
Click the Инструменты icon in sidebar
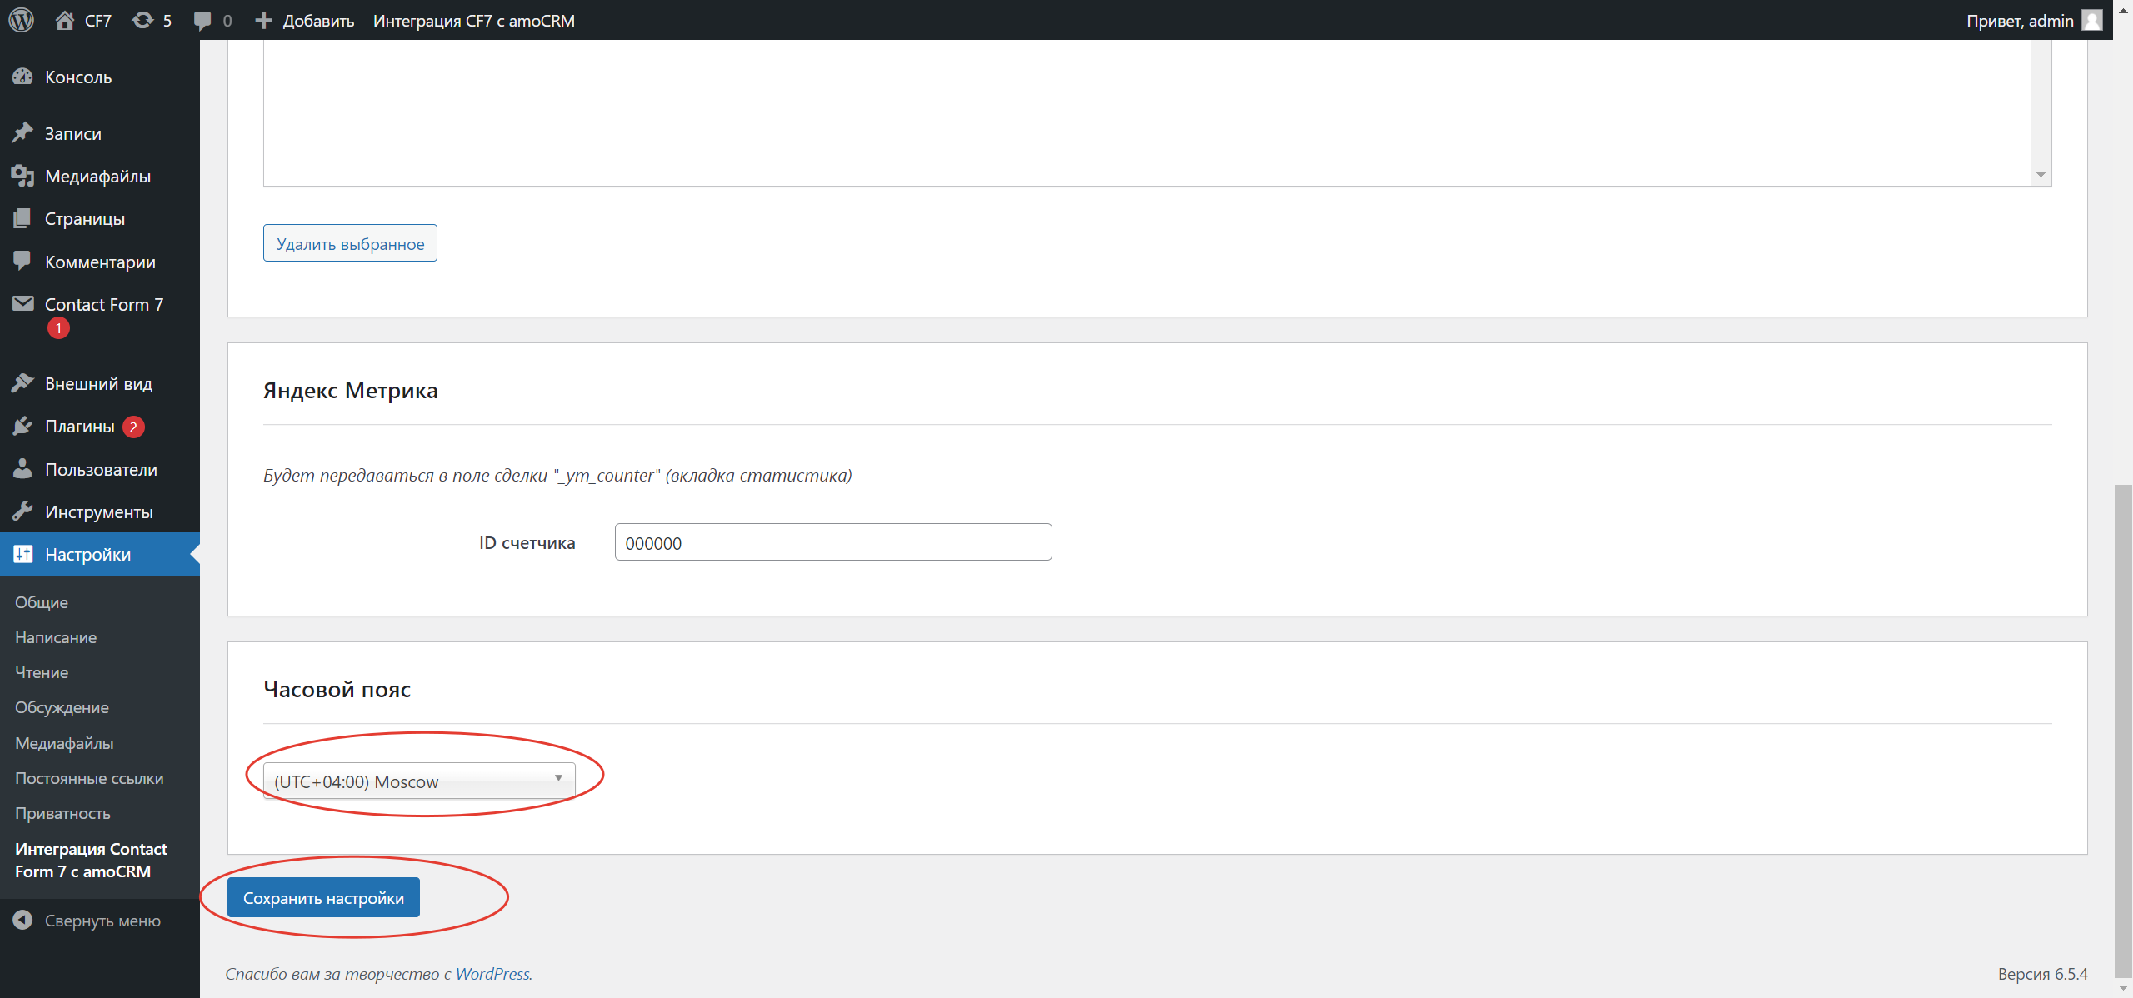tap(23, 511)
